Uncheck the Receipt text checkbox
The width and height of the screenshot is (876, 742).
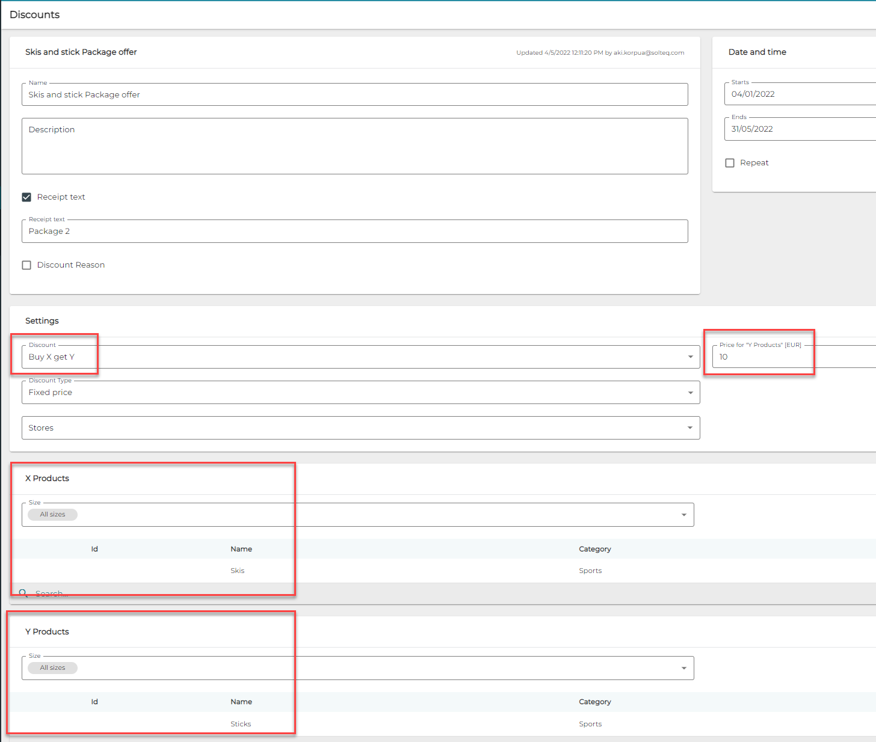click(26, 197)
